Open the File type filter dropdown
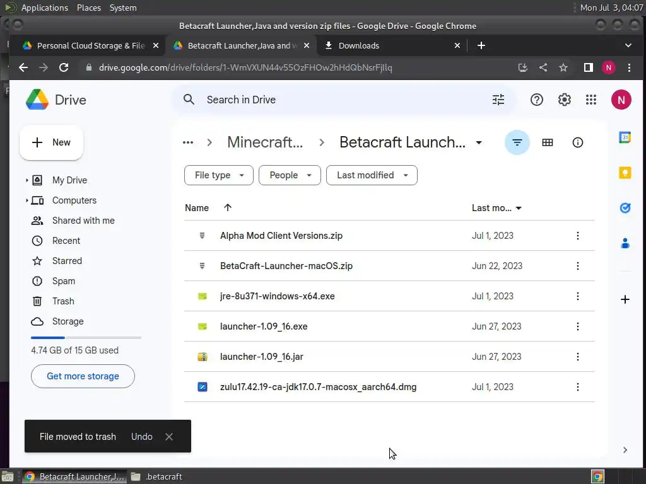 (218, 175)
